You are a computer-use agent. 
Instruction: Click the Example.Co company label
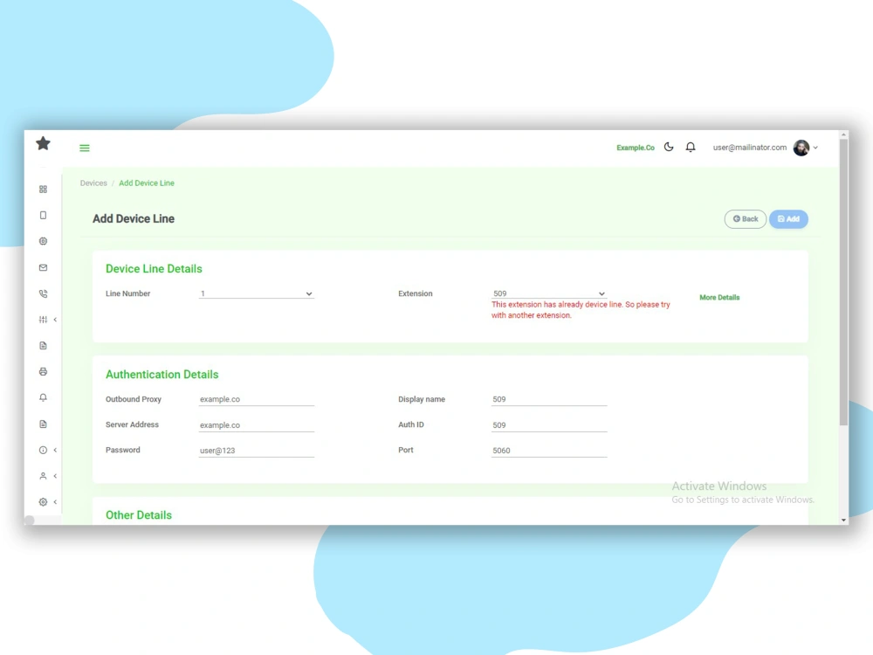636,148
